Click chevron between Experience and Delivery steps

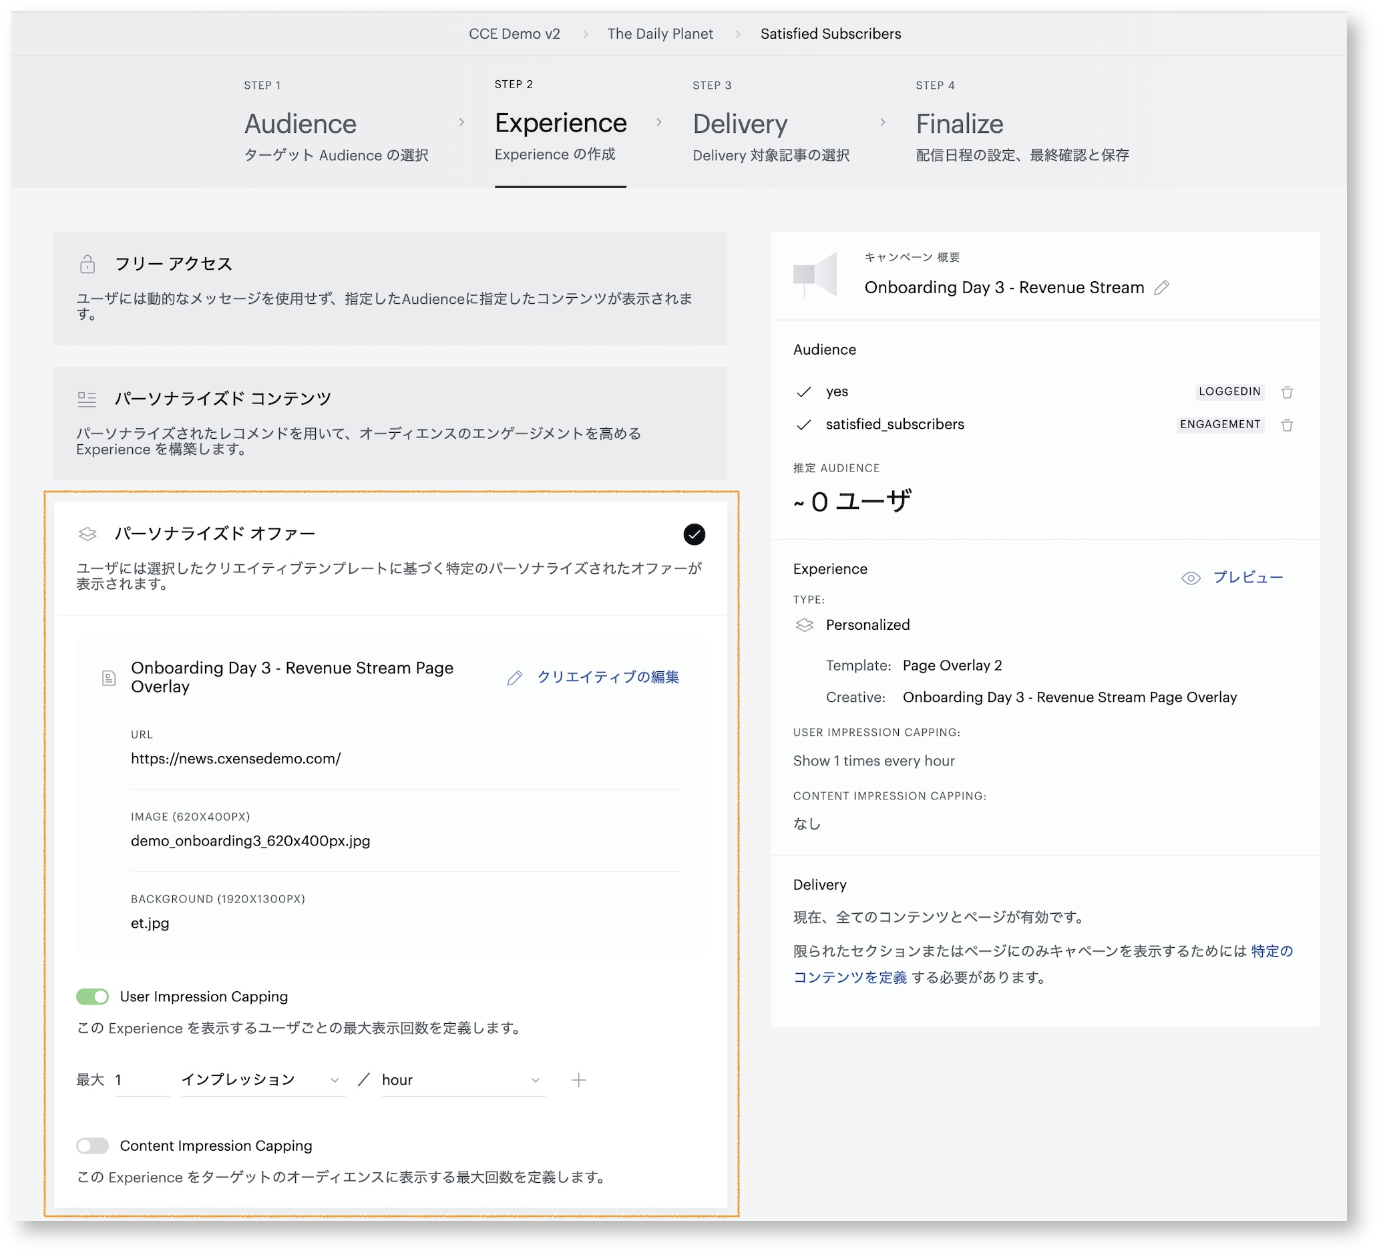[x=658, y=122]
